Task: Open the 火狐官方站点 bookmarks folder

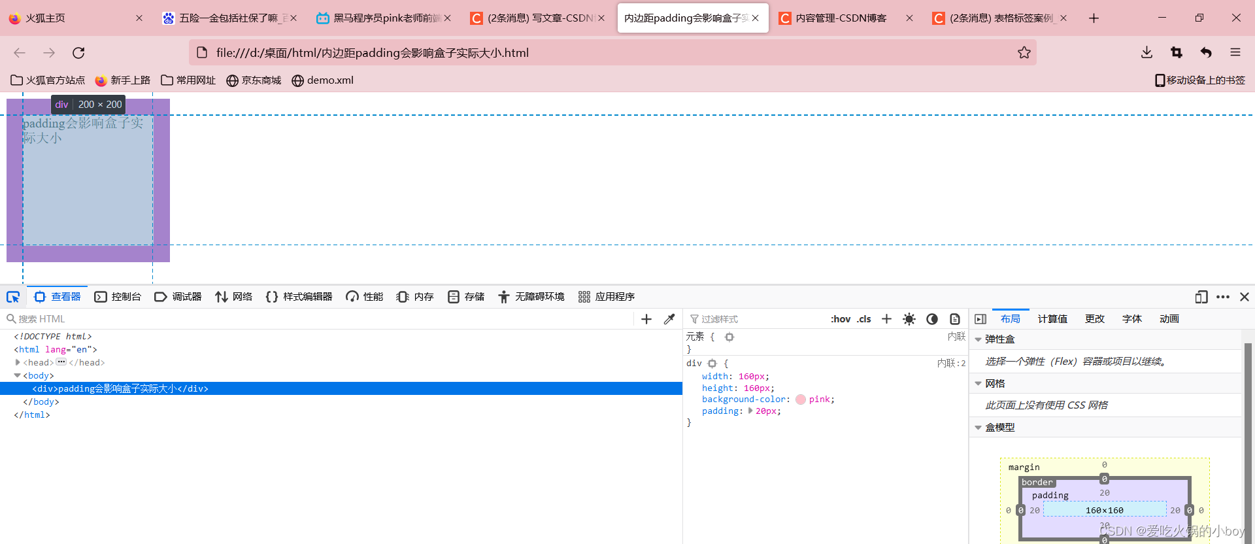Action: click(x=48, y=80)
